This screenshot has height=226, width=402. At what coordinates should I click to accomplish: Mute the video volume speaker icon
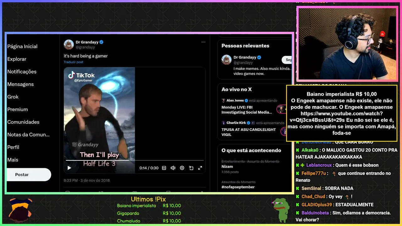[x=173, y=168]
